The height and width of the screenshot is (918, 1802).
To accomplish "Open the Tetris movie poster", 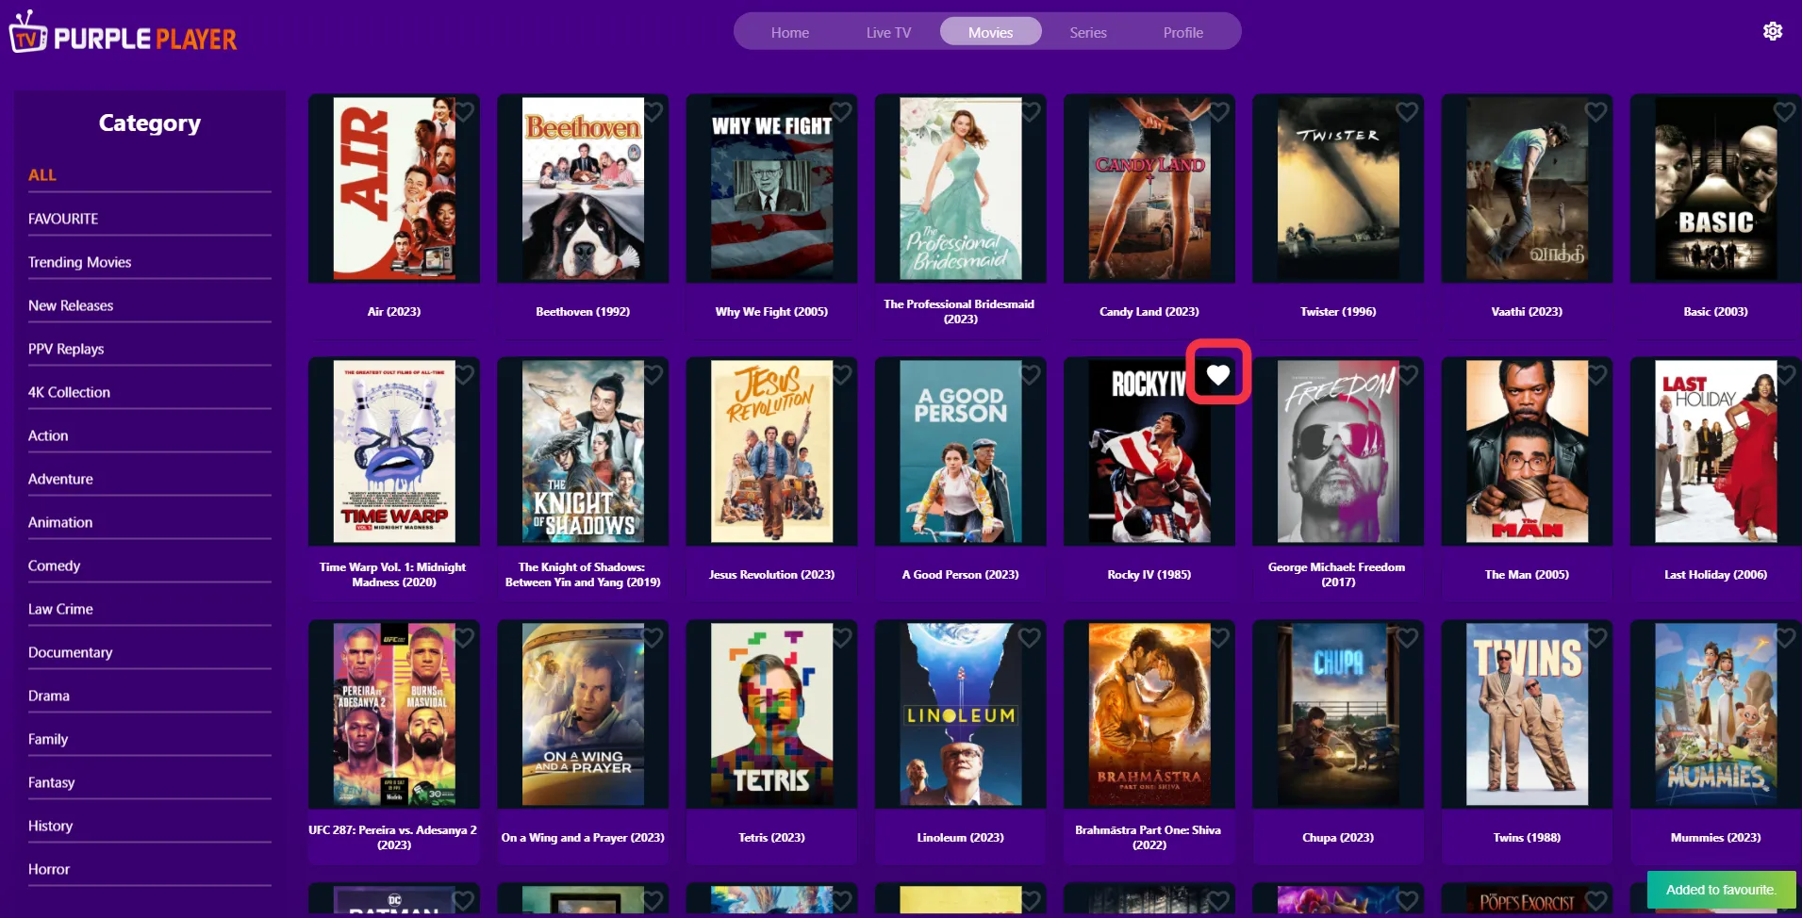I will coord(771,714).
